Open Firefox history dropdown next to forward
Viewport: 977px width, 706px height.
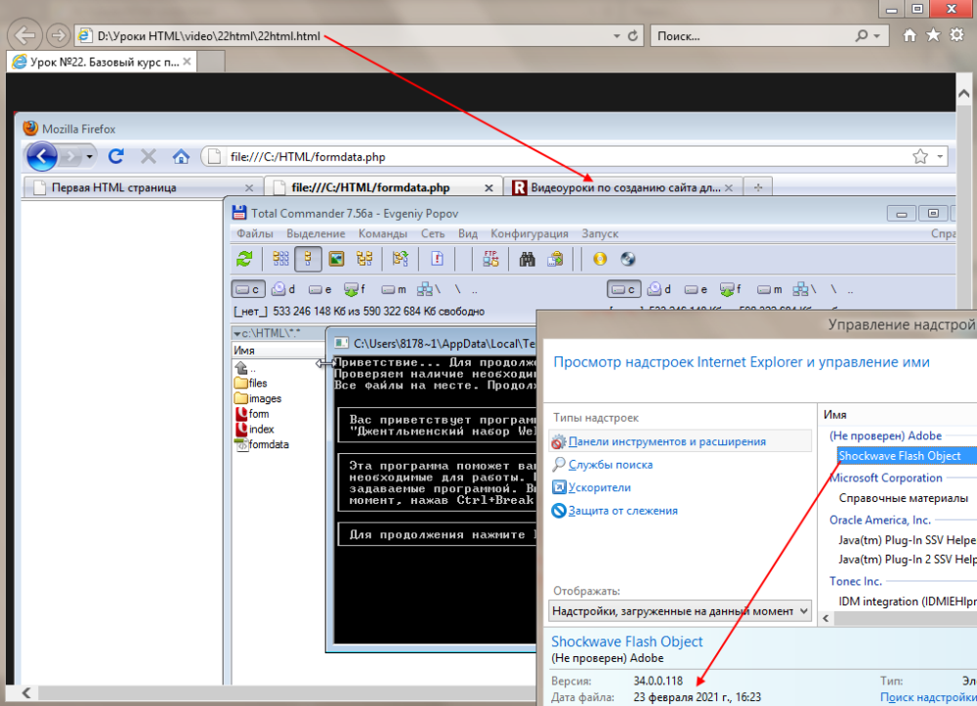(90, 157)
